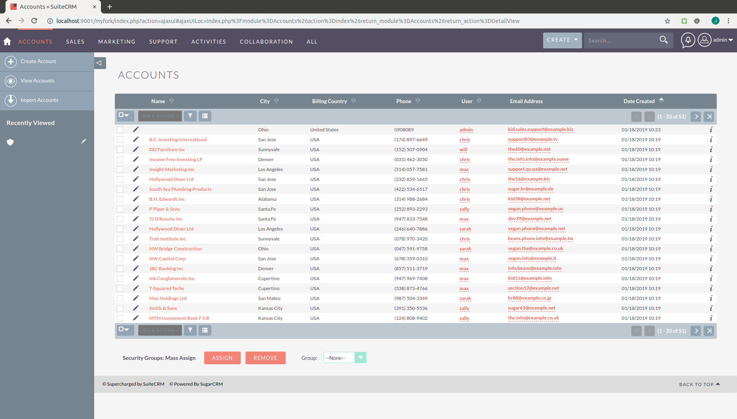Open the top Bulk Action dropdown
Viewport: 737px width, 419px height.
tap(160, 116)
